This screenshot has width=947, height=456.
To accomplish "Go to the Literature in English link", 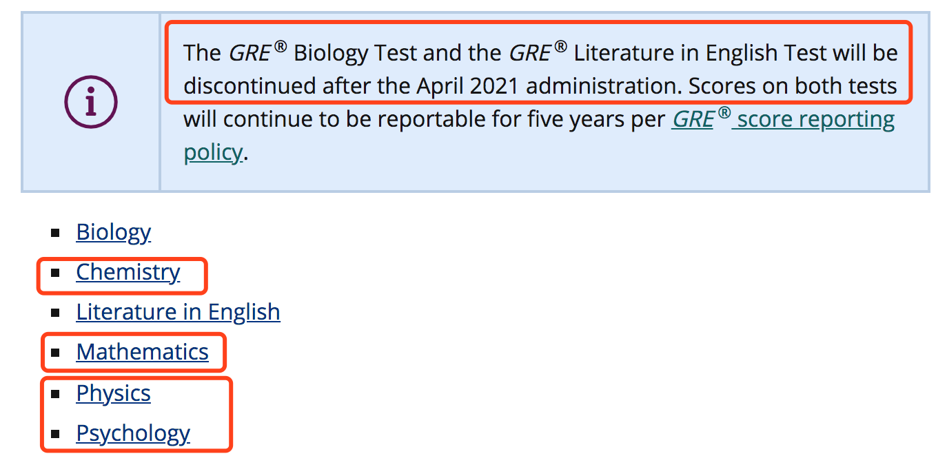I will 178,312.
